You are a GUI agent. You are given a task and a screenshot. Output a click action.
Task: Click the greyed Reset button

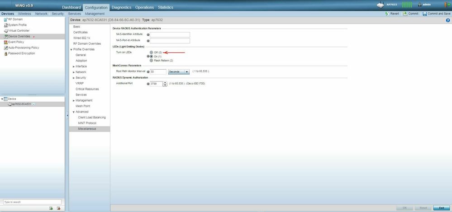coord(423,208)
